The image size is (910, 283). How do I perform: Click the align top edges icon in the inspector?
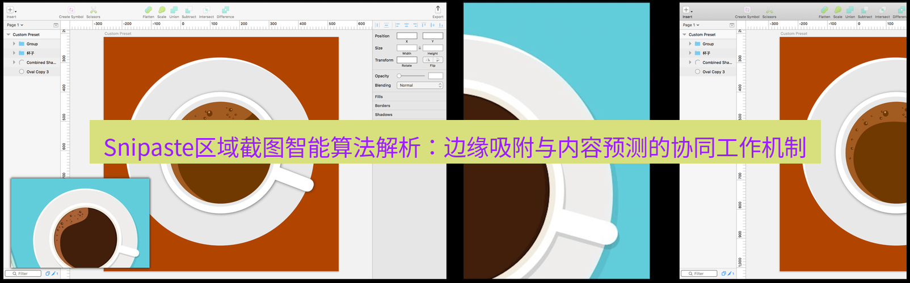[424, 25]
